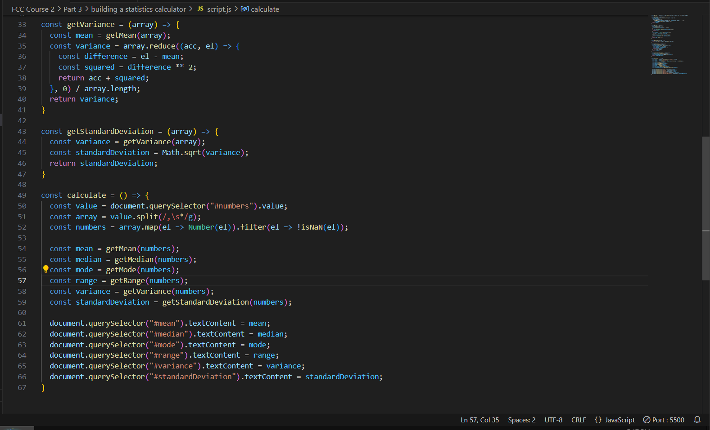Click the Port : 5500 live server indicator
This screenshot has height=430, width=710.
tap(664, 420)
